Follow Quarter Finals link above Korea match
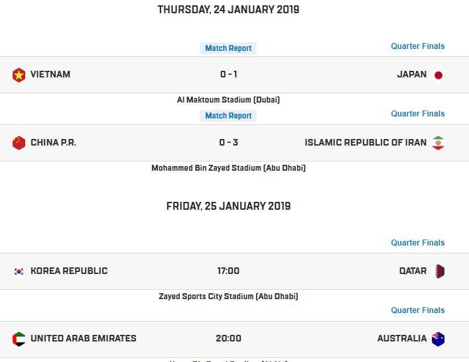The height and width of the screenshot is (362, 469). click(418, 243)
